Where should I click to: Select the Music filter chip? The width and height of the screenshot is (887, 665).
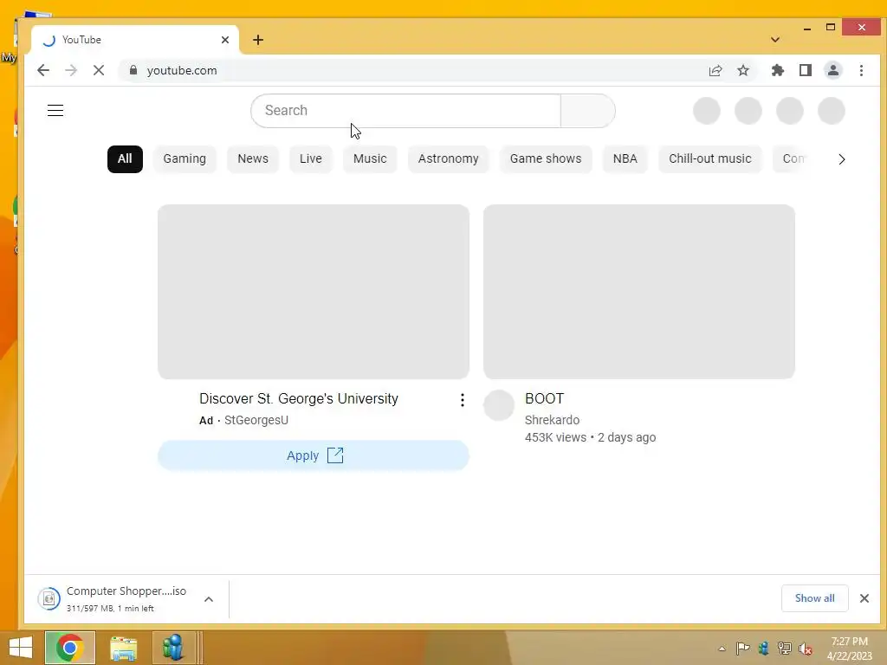[370, 159]
